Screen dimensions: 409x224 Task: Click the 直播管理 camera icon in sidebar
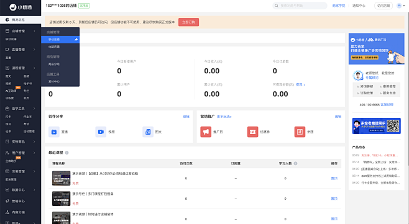[x=7, y=50]
